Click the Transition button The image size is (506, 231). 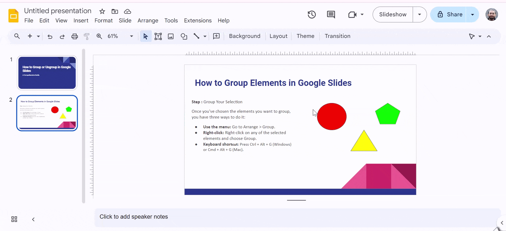click(337, 36)
